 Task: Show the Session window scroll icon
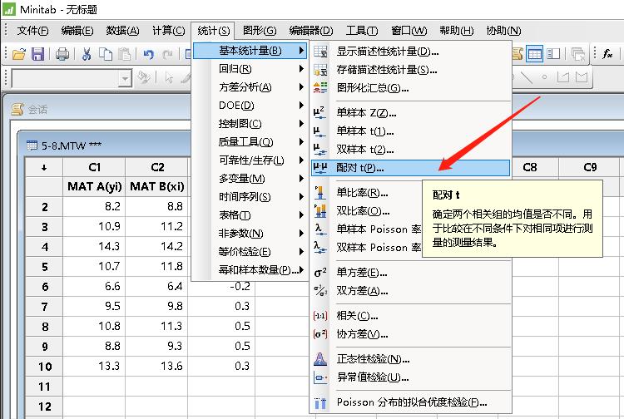[517, 54]
